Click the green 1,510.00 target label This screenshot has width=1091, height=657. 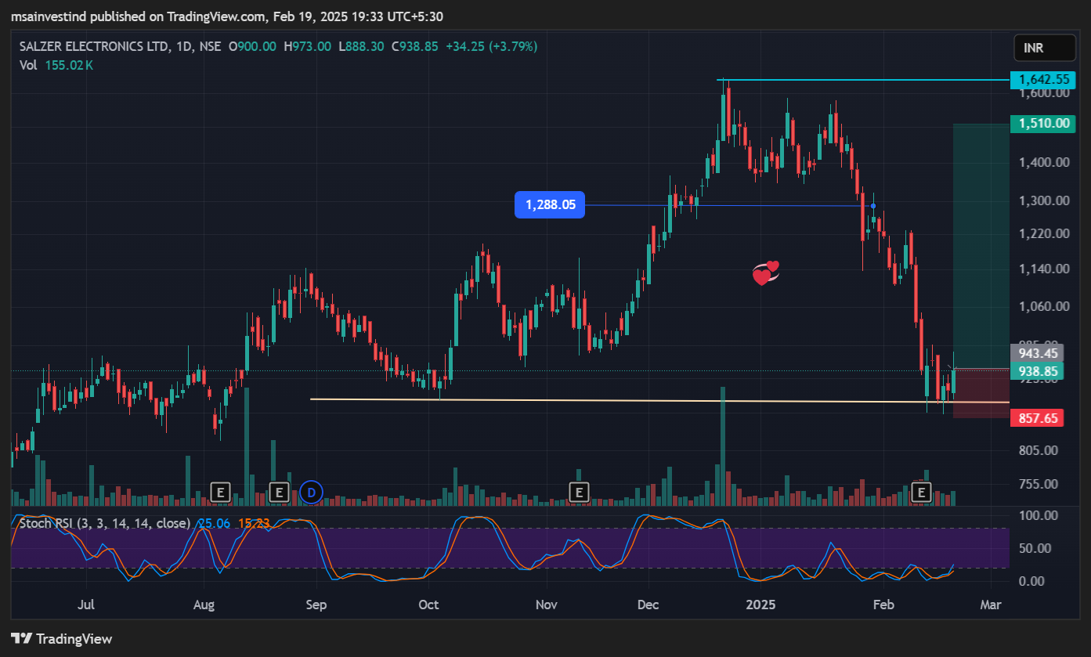pyautogui.click(x=1045, y=123)
